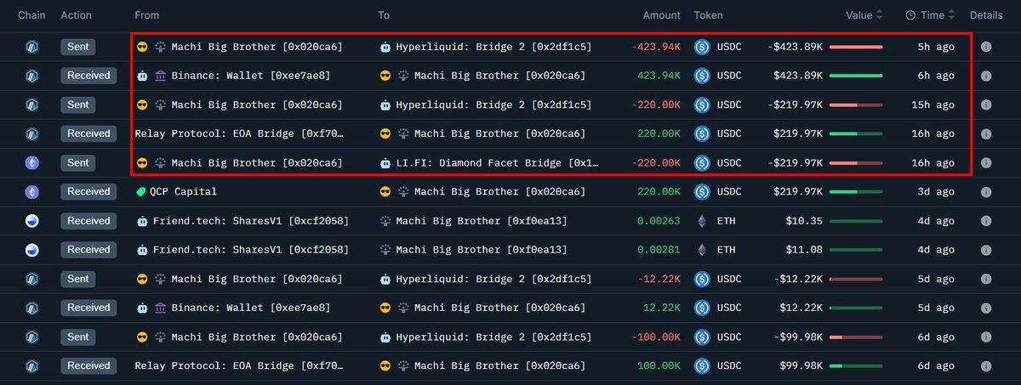
Task: Open info icon of Sent 16h ago row
Action: click(986, 162)
